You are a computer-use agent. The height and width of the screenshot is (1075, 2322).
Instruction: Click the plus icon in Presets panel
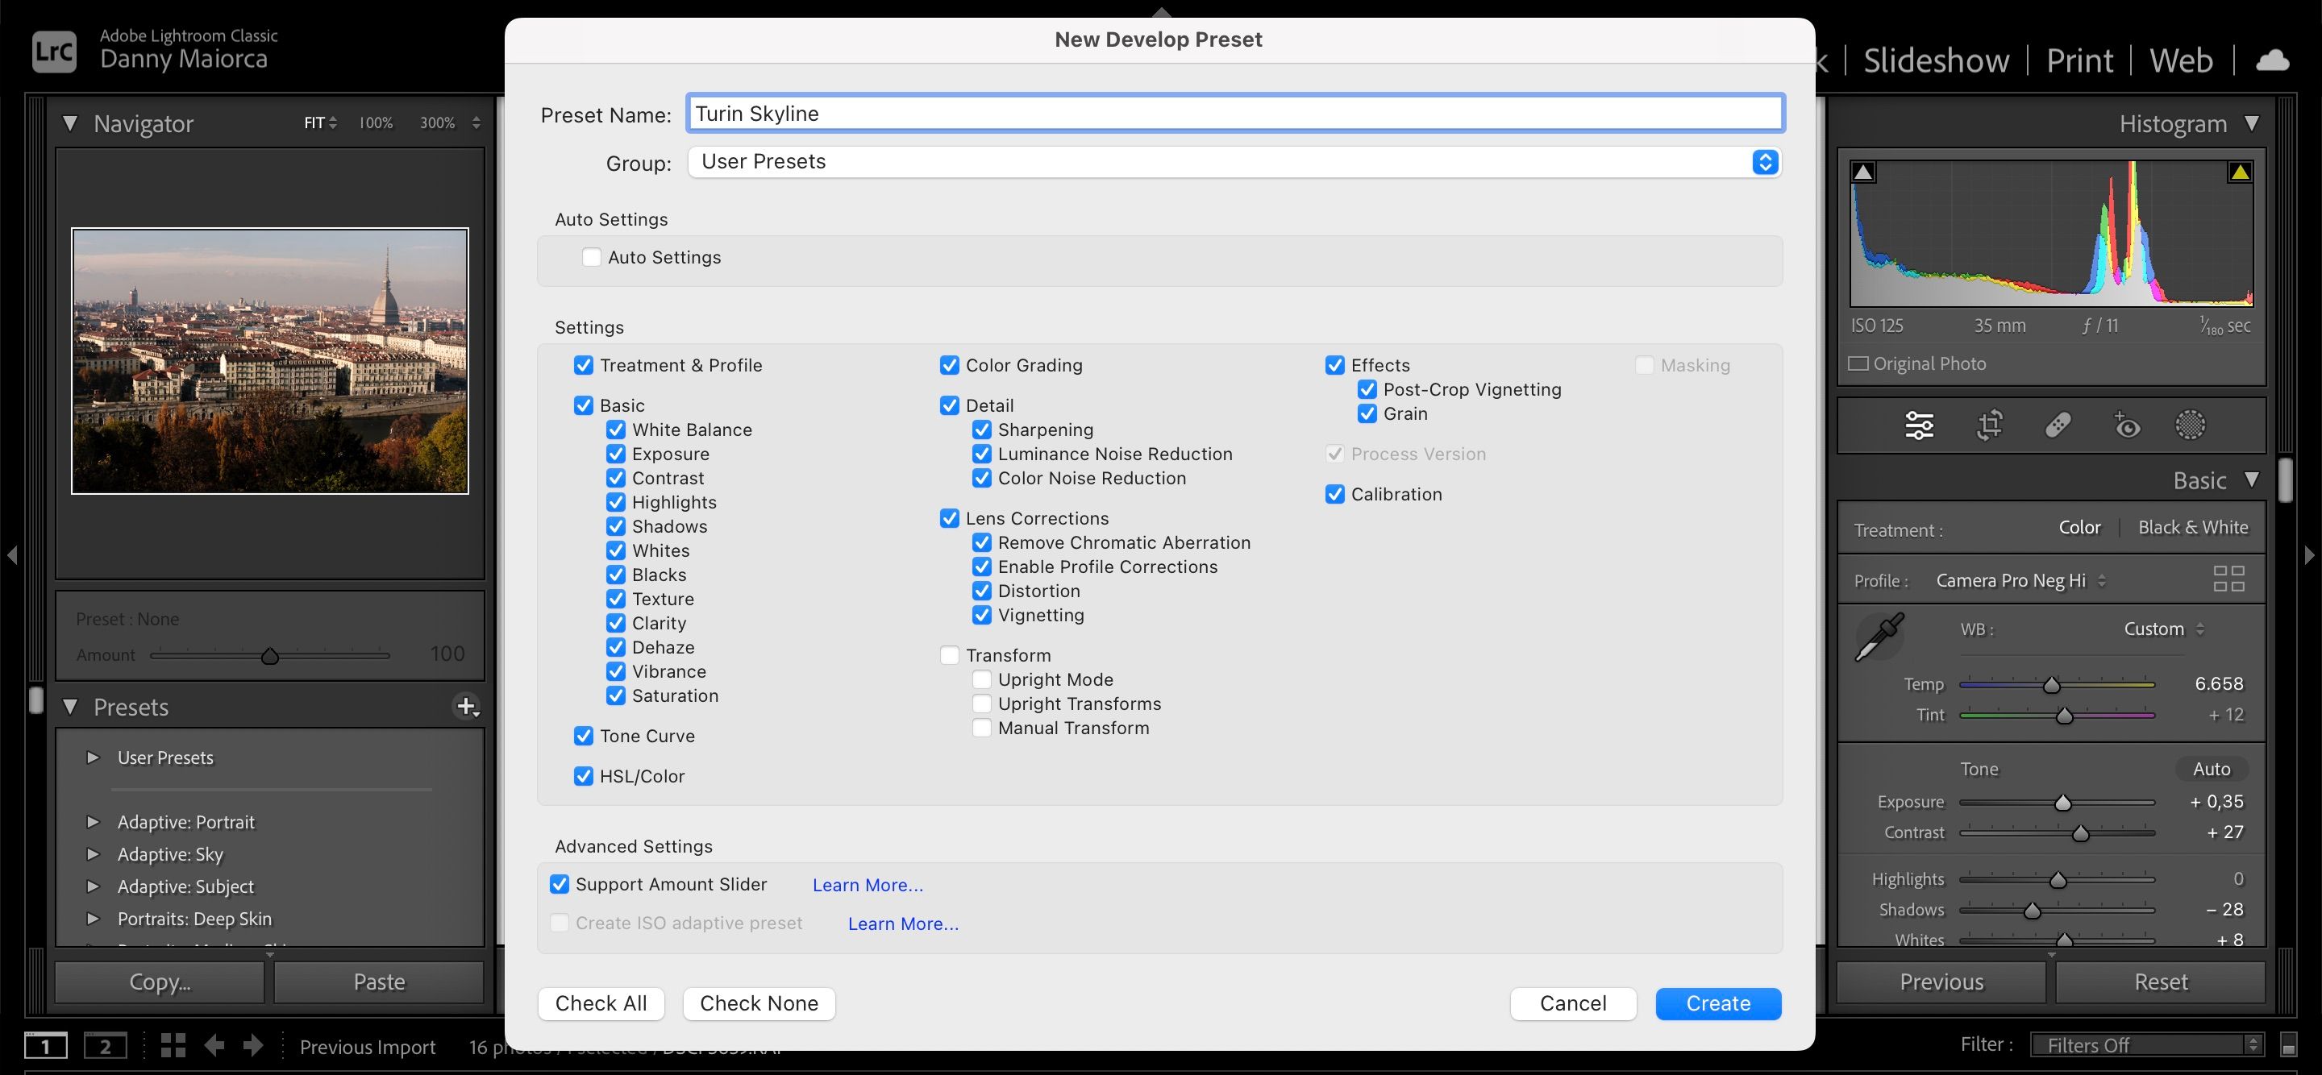click(466, 707)
